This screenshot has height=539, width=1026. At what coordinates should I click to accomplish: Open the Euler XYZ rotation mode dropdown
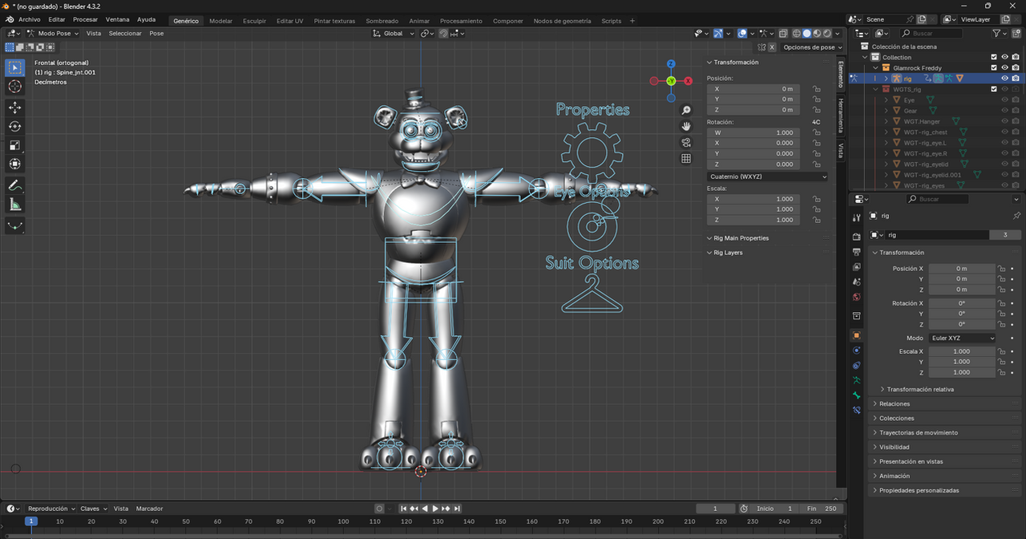point(962,338)
